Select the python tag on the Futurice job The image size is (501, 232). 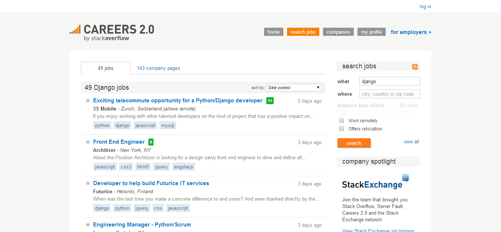pos(122,208)
